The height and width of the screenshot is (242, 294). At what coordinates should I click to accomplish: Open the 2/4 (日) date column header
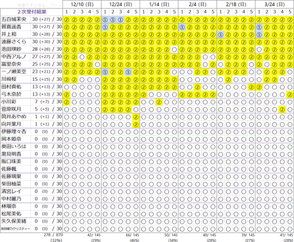(197, 4)
